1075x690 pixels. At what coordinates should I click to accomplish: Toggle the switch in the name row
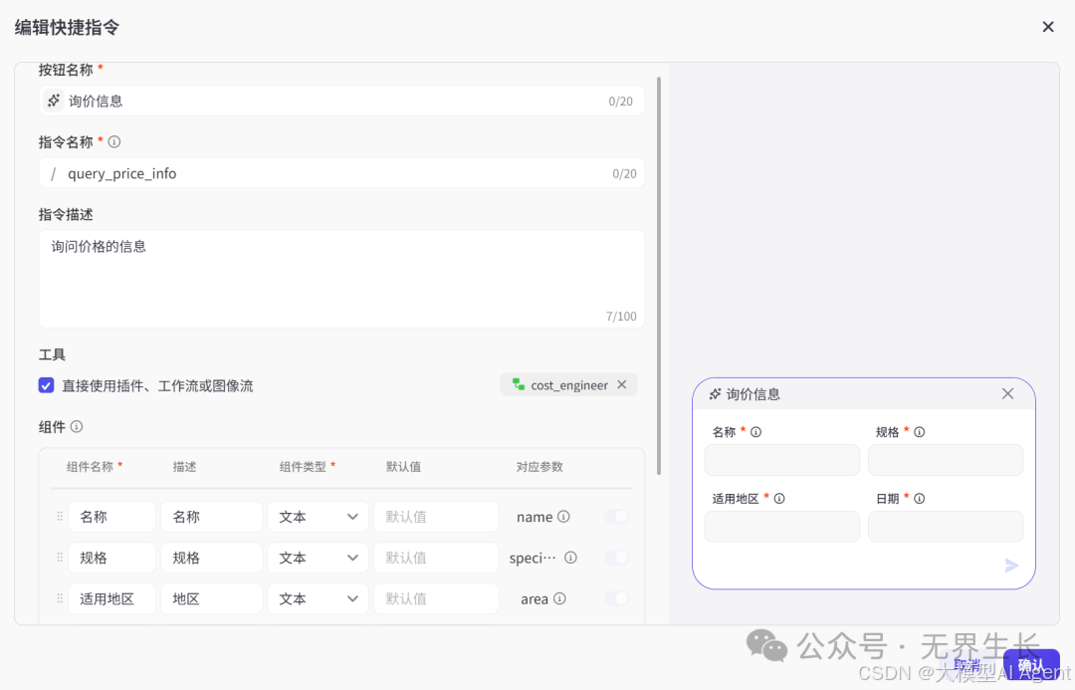[616, 517]
